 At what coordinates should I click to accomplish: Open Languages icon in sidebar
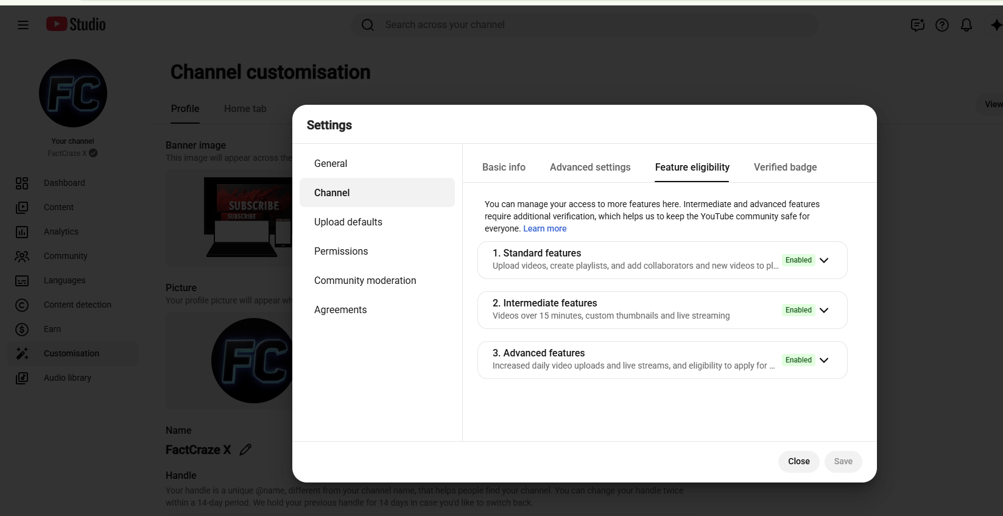(x=22, y=281)
